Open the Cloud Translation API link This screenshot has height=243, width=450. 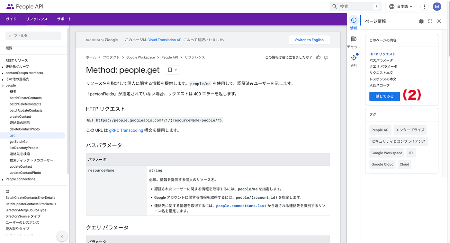click(165, 40)
